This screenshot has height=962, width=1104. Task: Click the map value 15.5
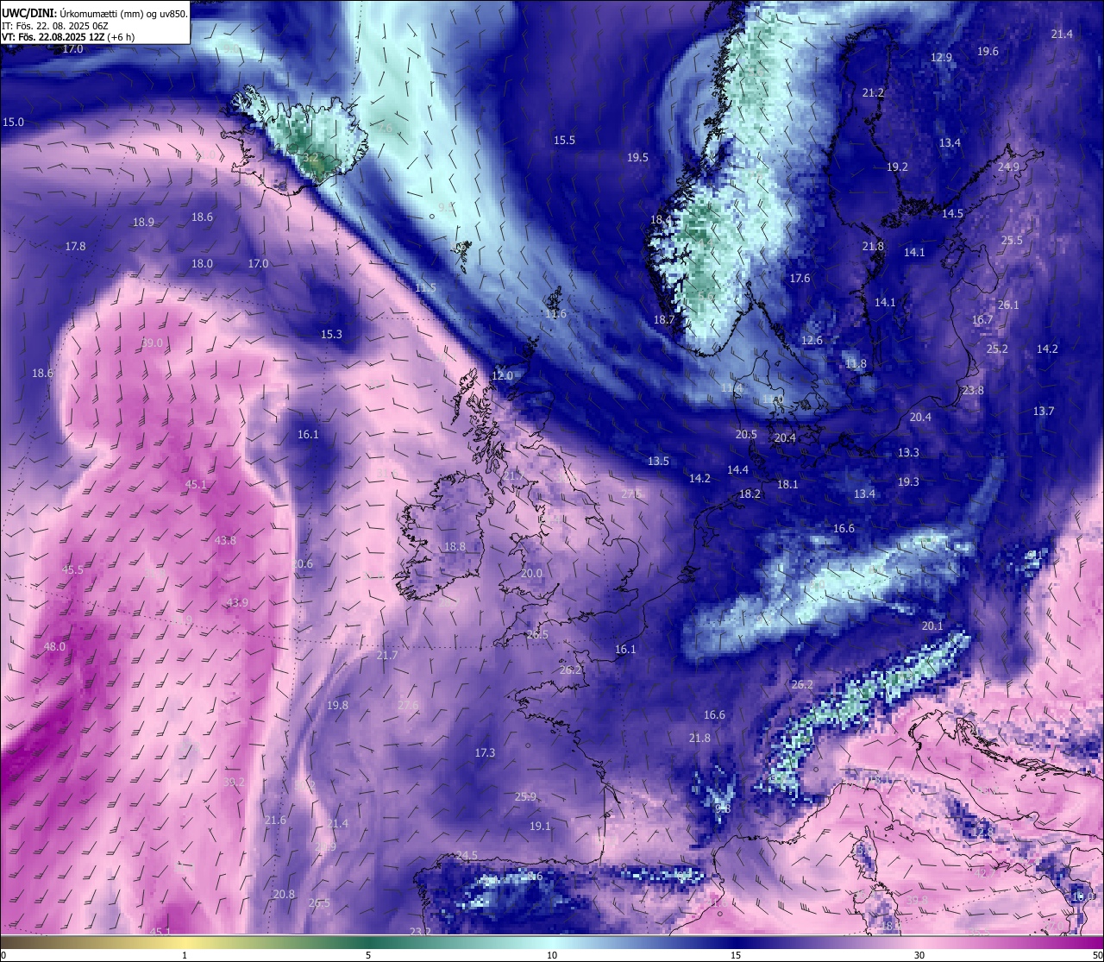tap(564, 141)
